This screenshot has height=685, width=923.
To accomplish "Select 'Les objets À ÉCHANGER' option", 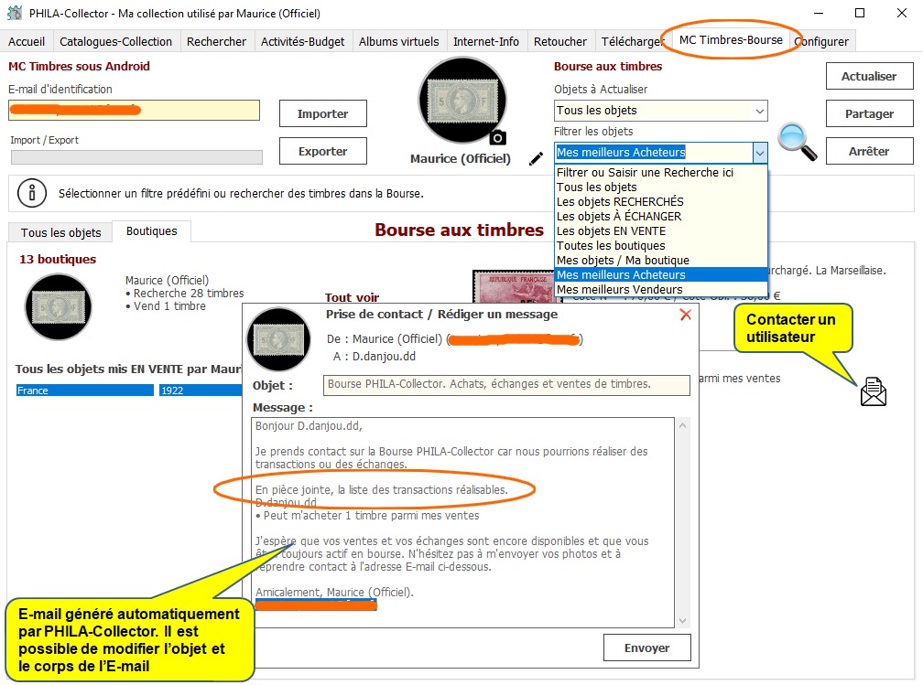I will (660, 217).
